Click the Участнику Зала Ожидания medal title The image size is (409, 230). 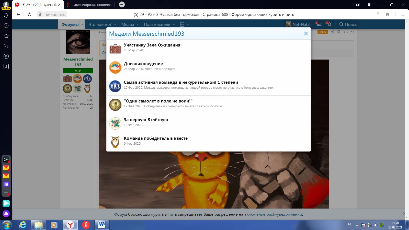(x=152, y=45)
